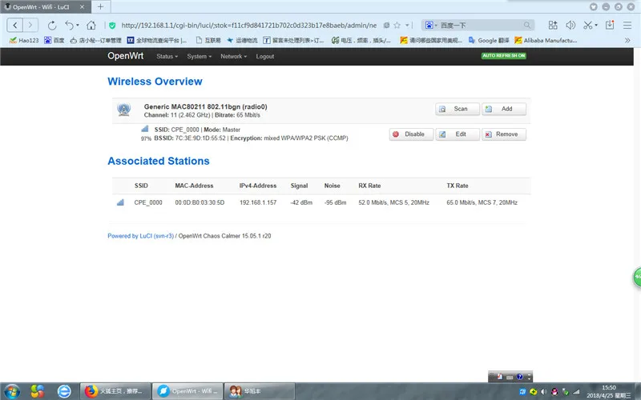The width and height of the screenshot is (641, 400).
Task: Click the undo/restore closed page icon
Action: (x=69, y=26)
